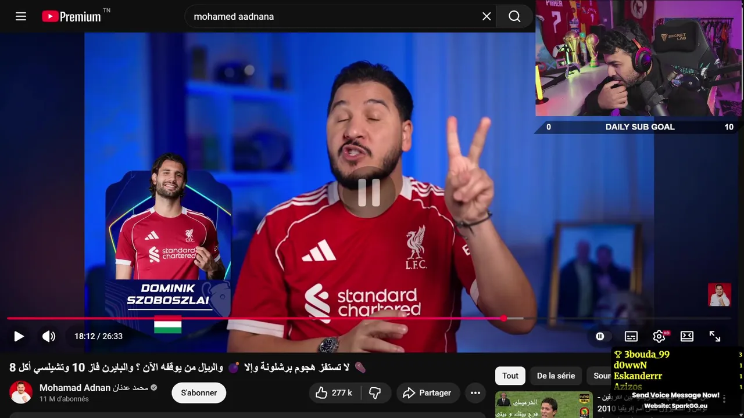
Task: Turn on subtitles captions button
Action: coord(631,336)
